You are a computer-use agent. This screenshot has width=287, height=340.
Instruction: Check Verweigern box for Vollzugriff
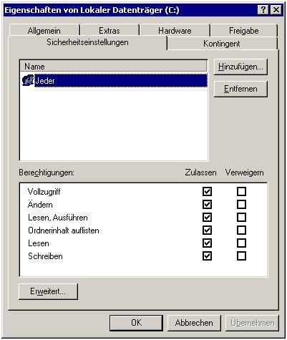[241, 191]
